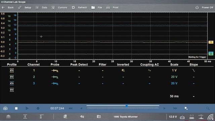
Task: Click the record button
Action: coord(38,108)
